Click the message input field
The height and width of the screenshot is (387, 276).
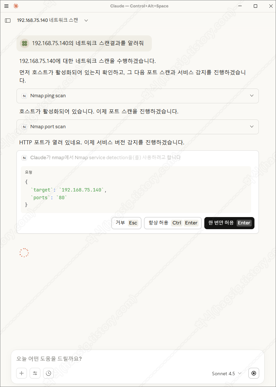[x=138, y=359]
